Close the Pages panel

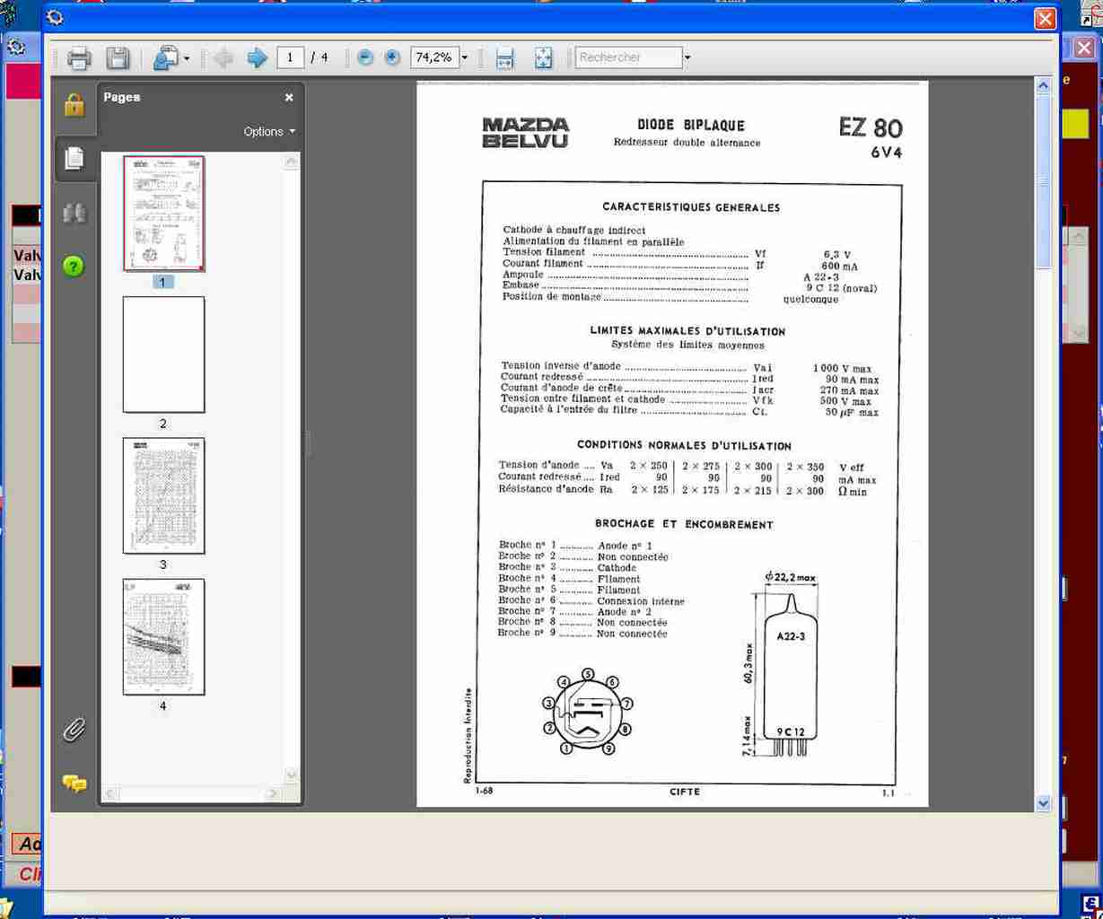[x=289, y=97]
